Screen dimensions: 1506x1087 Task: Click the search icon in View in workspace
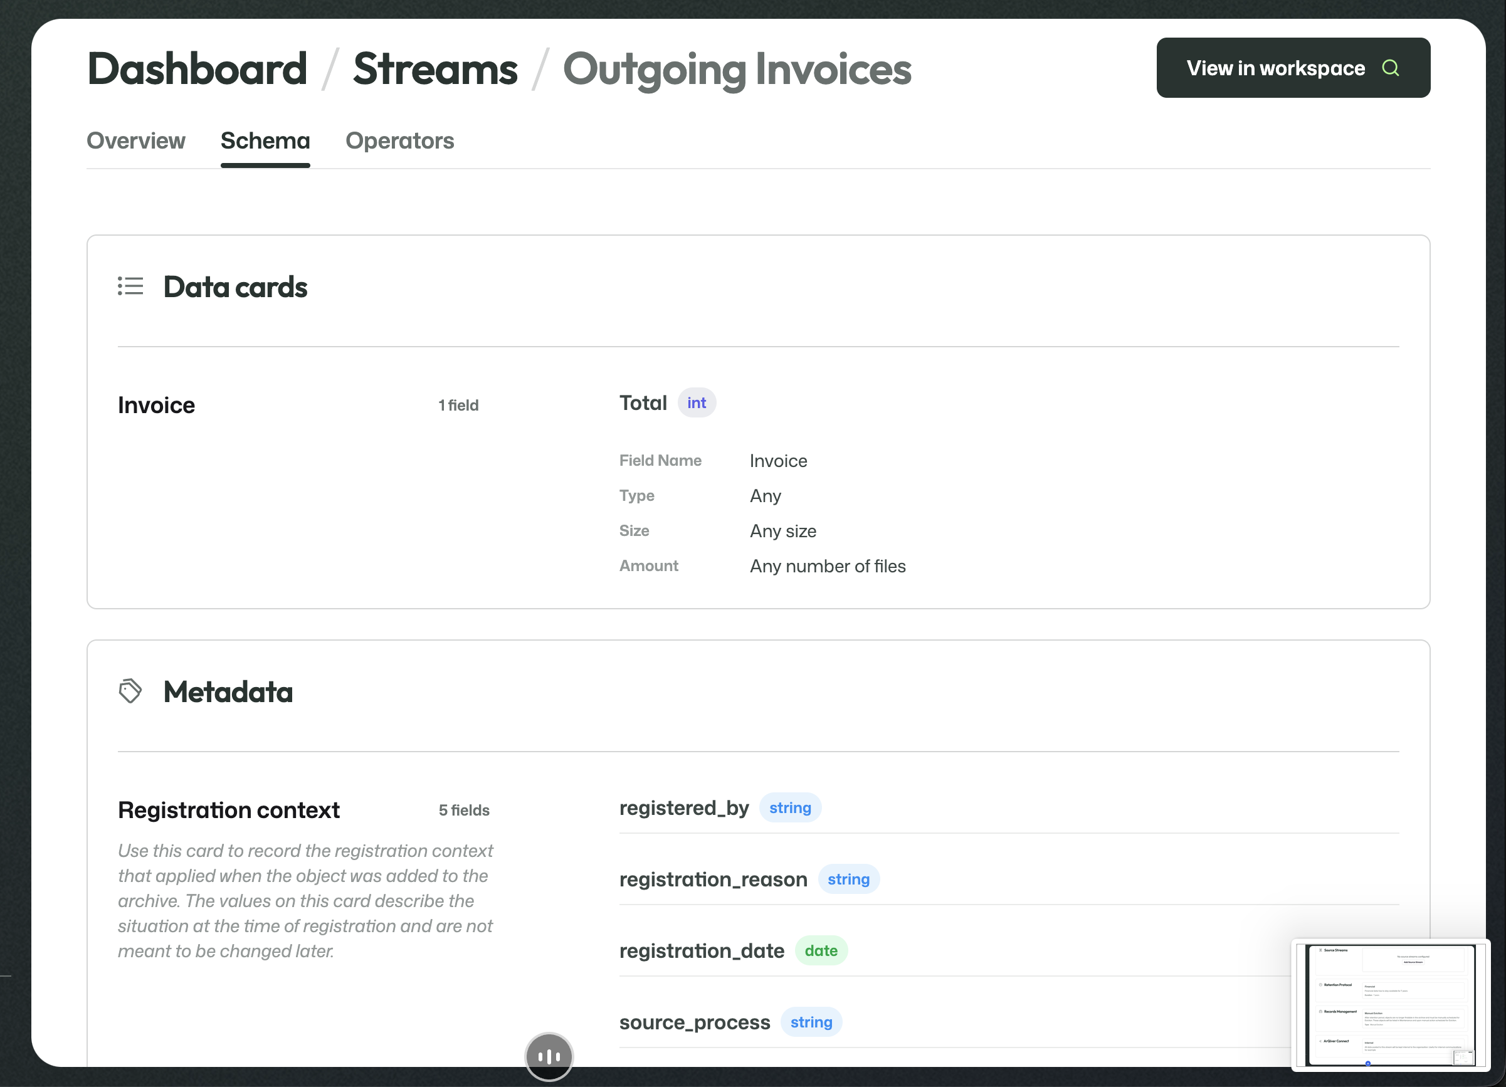(x=1390, y=68)
